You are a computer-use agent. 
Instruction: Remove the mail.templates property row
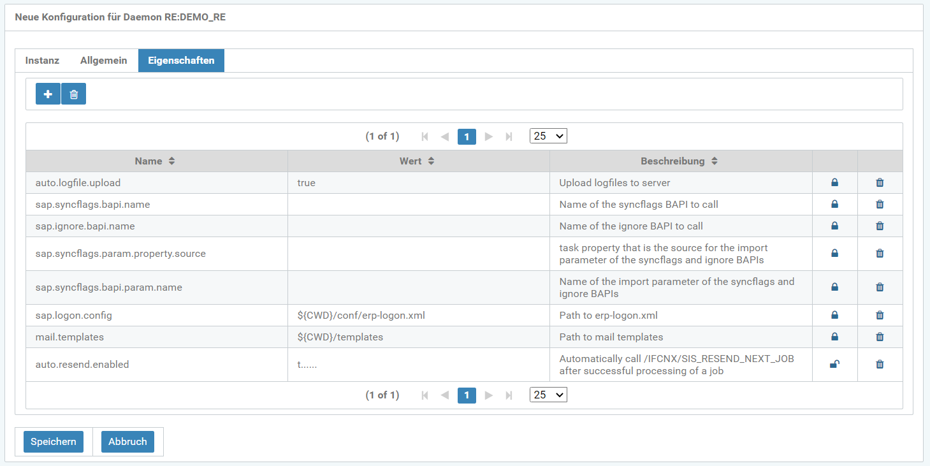tap(880, 337)
